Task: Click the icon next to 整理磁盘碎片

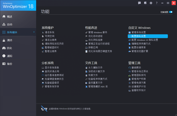Action: click(43, 48)
